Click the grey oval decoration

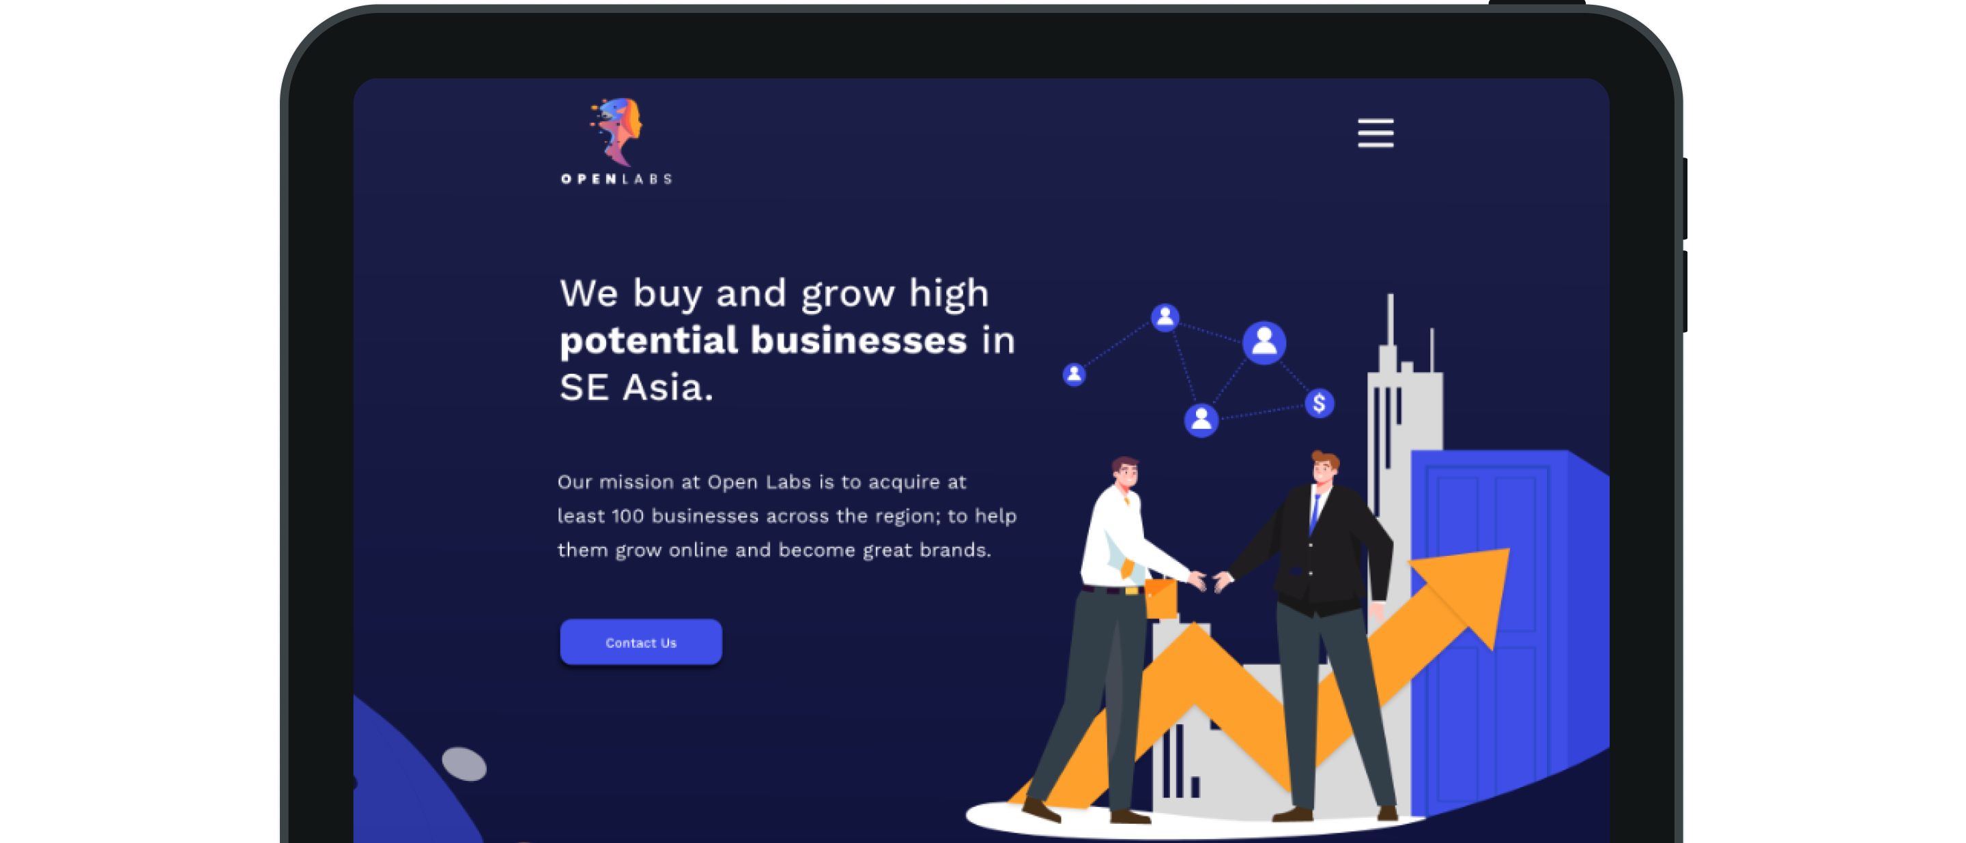pos(464,764)
